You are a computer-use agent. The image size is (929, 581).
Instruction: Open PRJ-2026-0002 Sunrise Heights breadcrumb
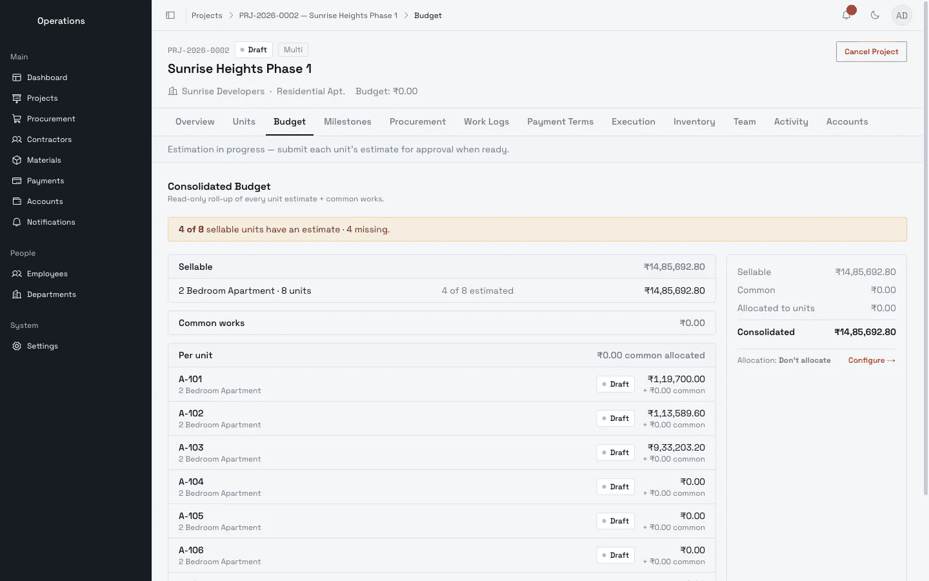coord(318,15)
